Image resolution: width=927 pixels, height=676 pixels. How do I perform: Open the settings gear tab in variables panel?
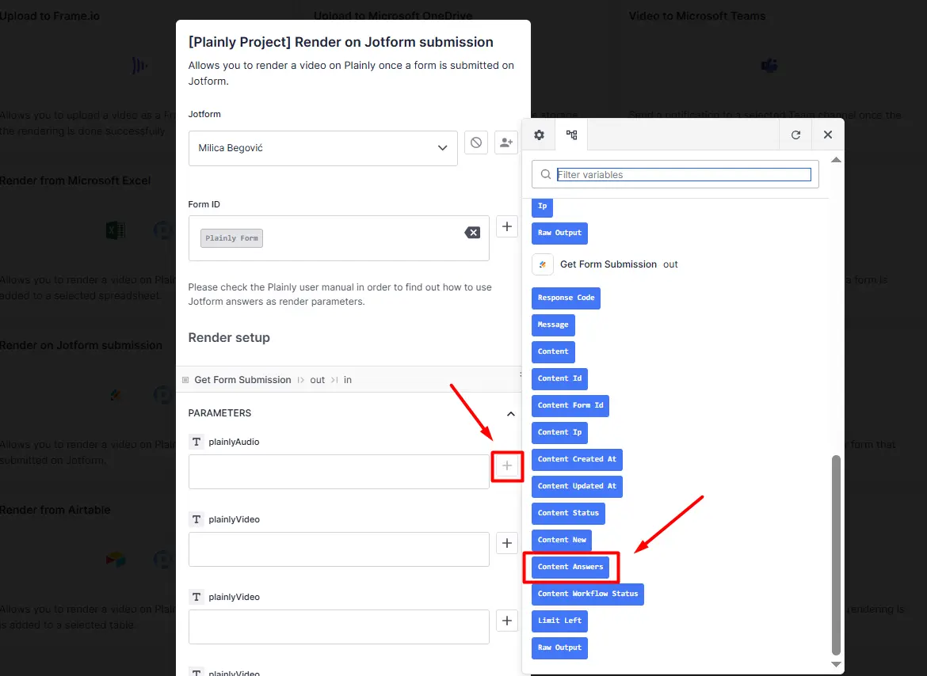coord(539,135)
